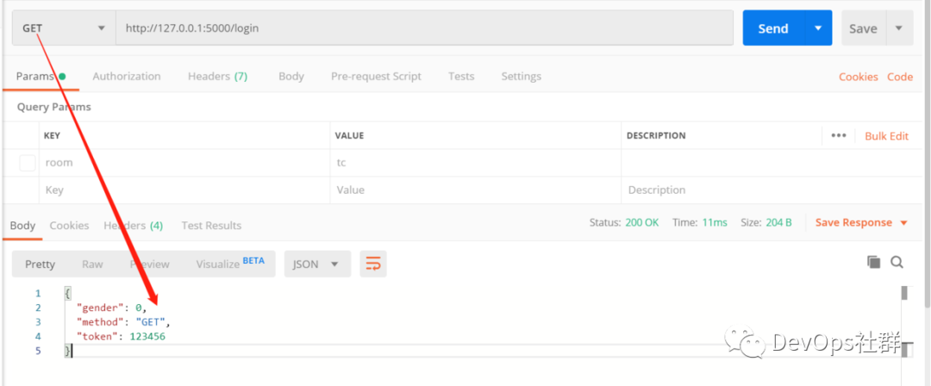
Task: Select the Preview view
Action: [x=150, y=265]
